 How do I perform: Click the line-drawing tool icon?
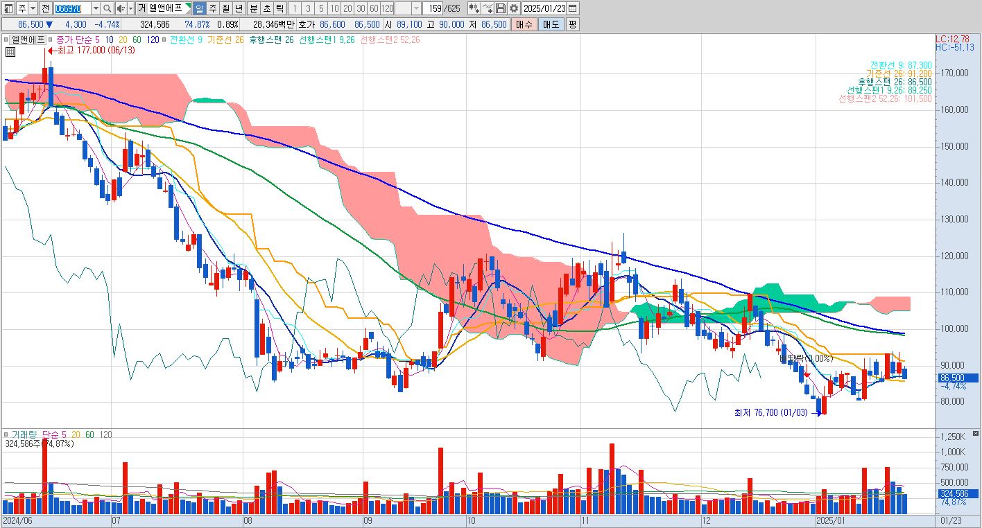pos(488,8)
